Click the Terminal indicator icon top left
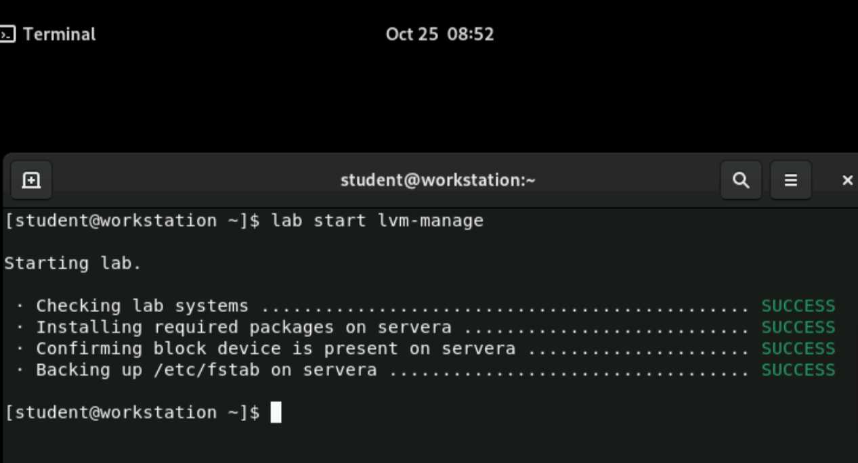Screen dimensions: 858x463 pyautogui.click(x=7, y=35)
